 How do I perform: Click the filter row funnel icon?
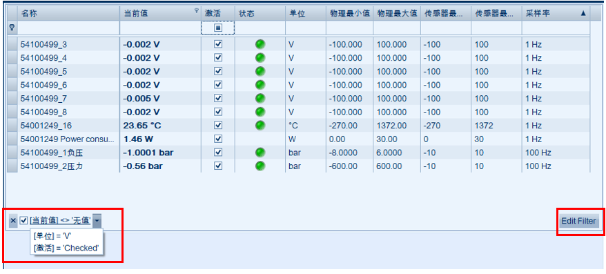click(x=12, y=28)
